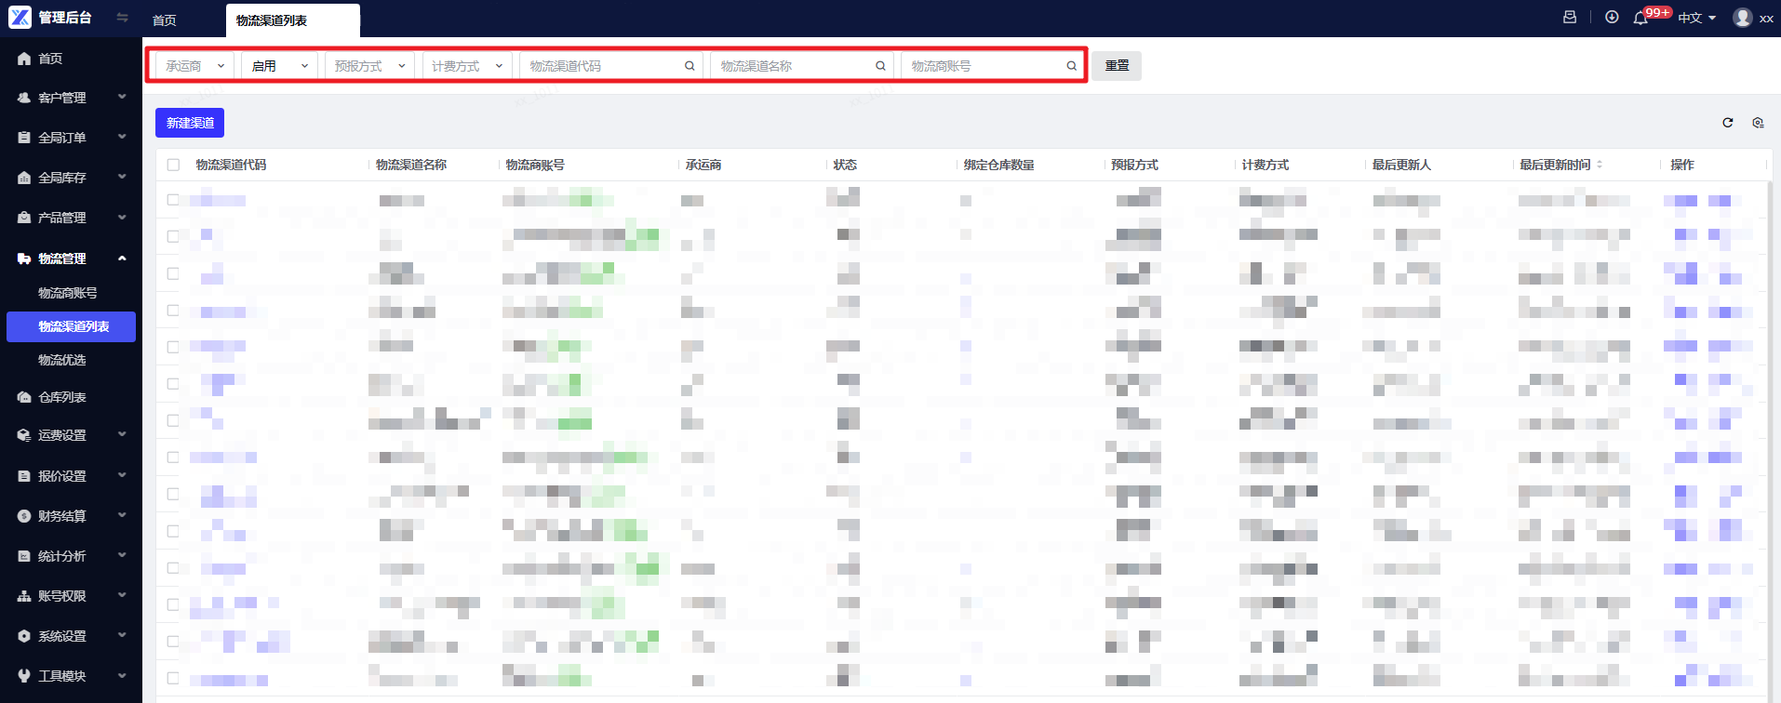Click the 物流管理 truck icon in sidebar
This screenshot has width=1781, height=703.
coord(24,259)
